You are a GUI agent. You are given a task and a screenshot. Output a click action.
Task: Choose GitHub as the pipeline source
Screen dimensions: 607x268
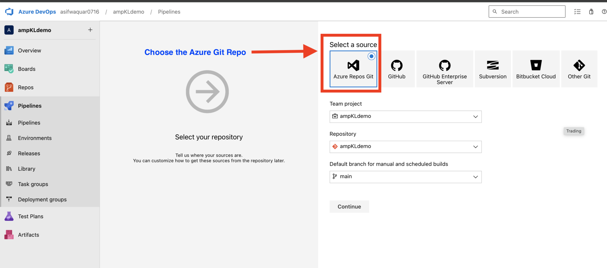click(396, 69)
